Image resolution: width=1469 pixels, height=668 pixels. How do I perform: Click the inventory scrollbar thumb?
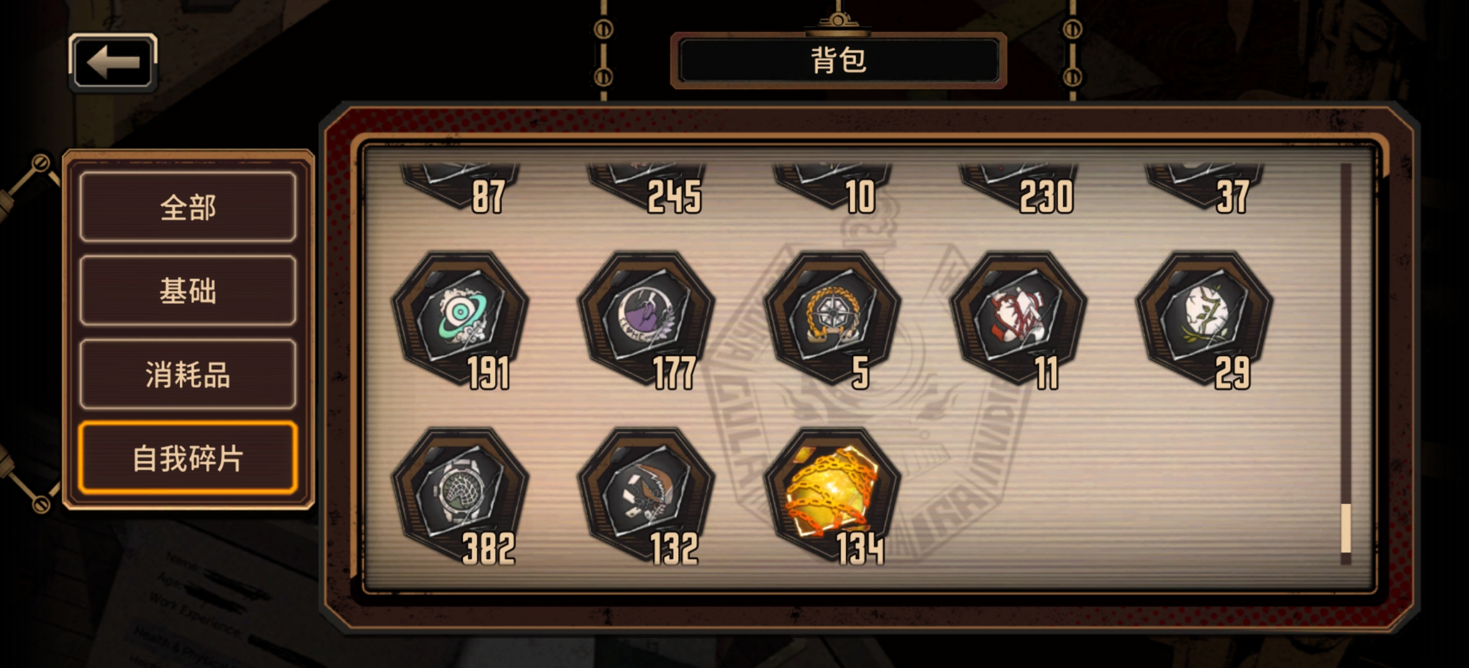click(x=1346, y=528)
